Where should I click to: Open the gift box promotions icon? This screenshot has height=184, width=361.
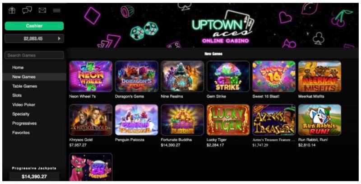coord(12,10)
